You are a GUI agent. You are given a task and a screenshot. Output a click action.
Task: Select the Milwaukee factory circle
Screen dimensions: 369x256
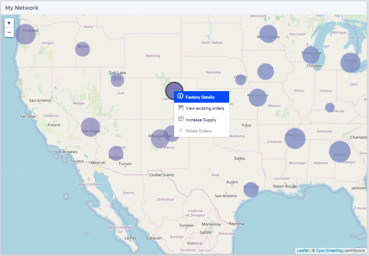click(x=311, y=55)
